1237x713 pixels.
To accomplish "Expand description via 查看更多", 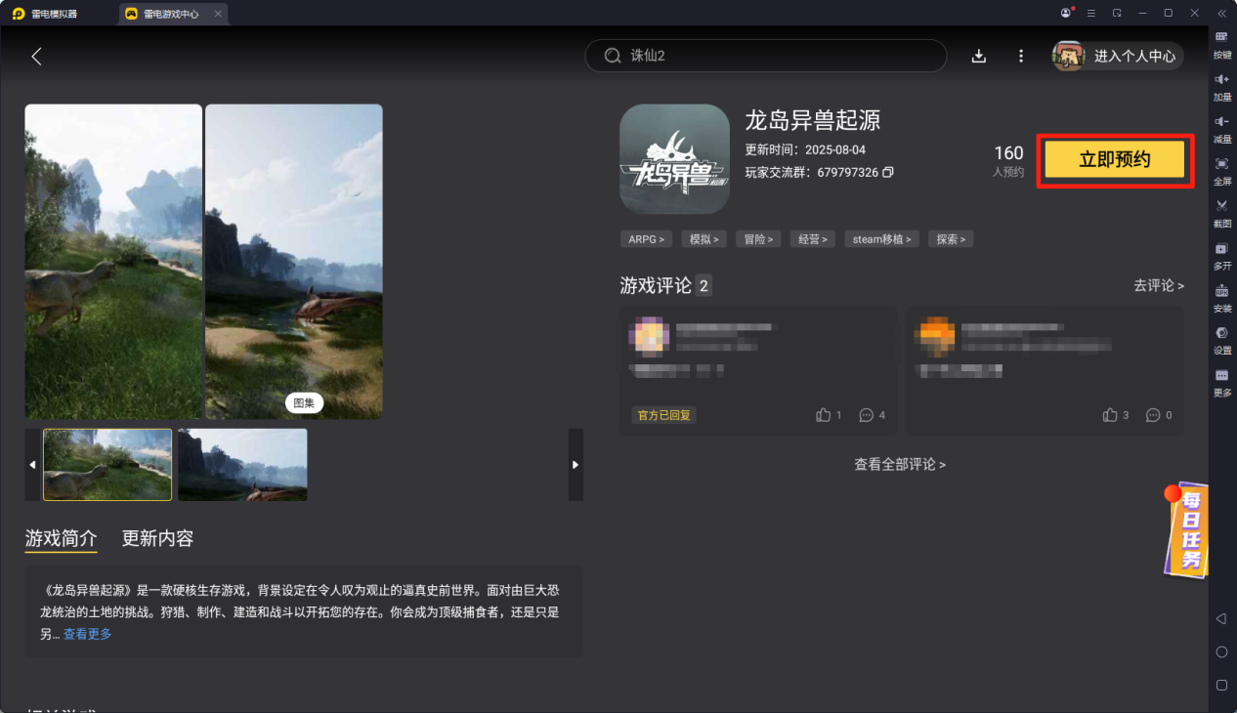I will pyautogui.click(x=88, y=635).
